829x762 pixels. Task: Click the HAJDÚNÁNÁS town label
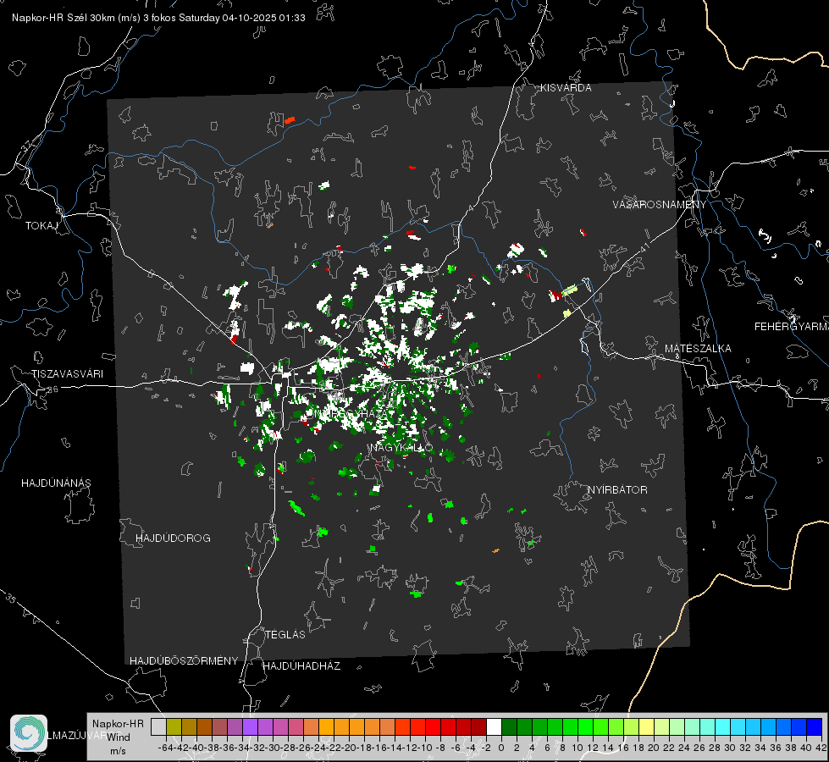[56, 483]
